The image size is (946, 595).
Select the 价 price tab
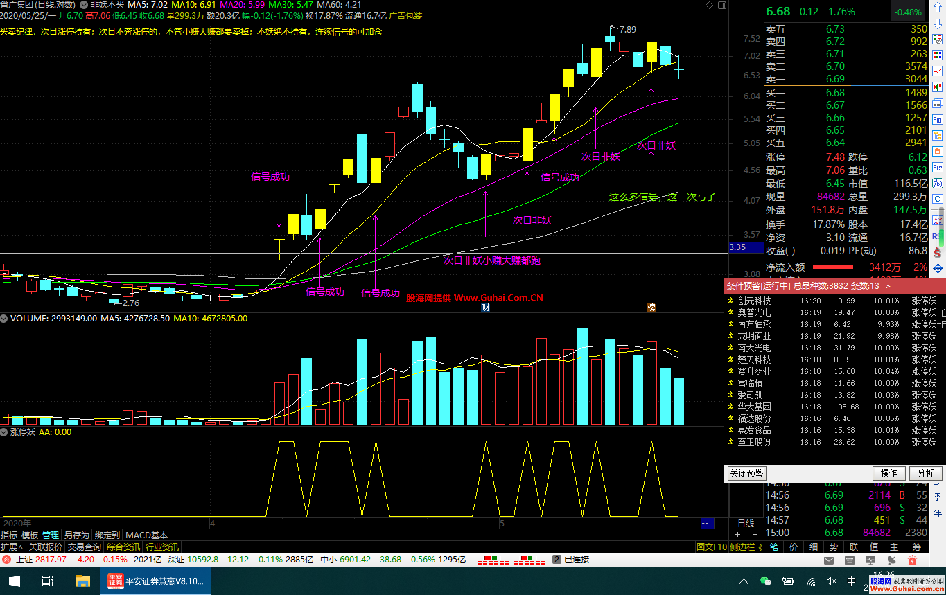coord(794,547)
